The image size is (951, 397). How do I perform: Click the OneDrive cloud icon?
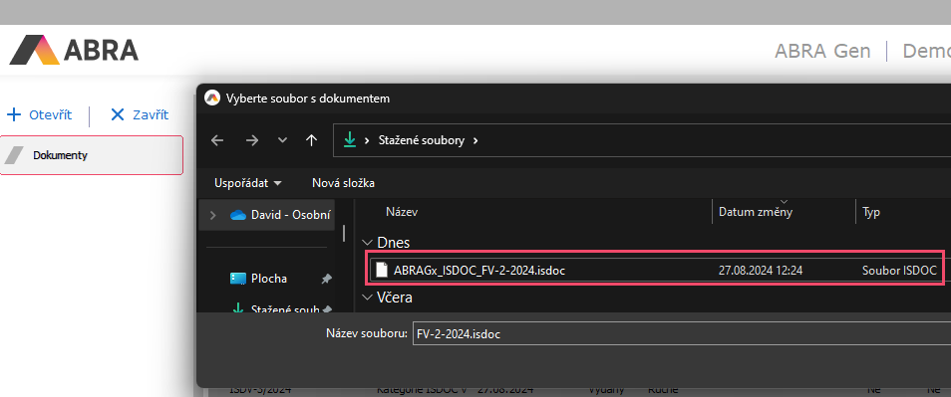237,215
